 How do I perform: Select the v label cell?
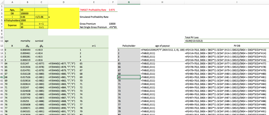(64, 17)
